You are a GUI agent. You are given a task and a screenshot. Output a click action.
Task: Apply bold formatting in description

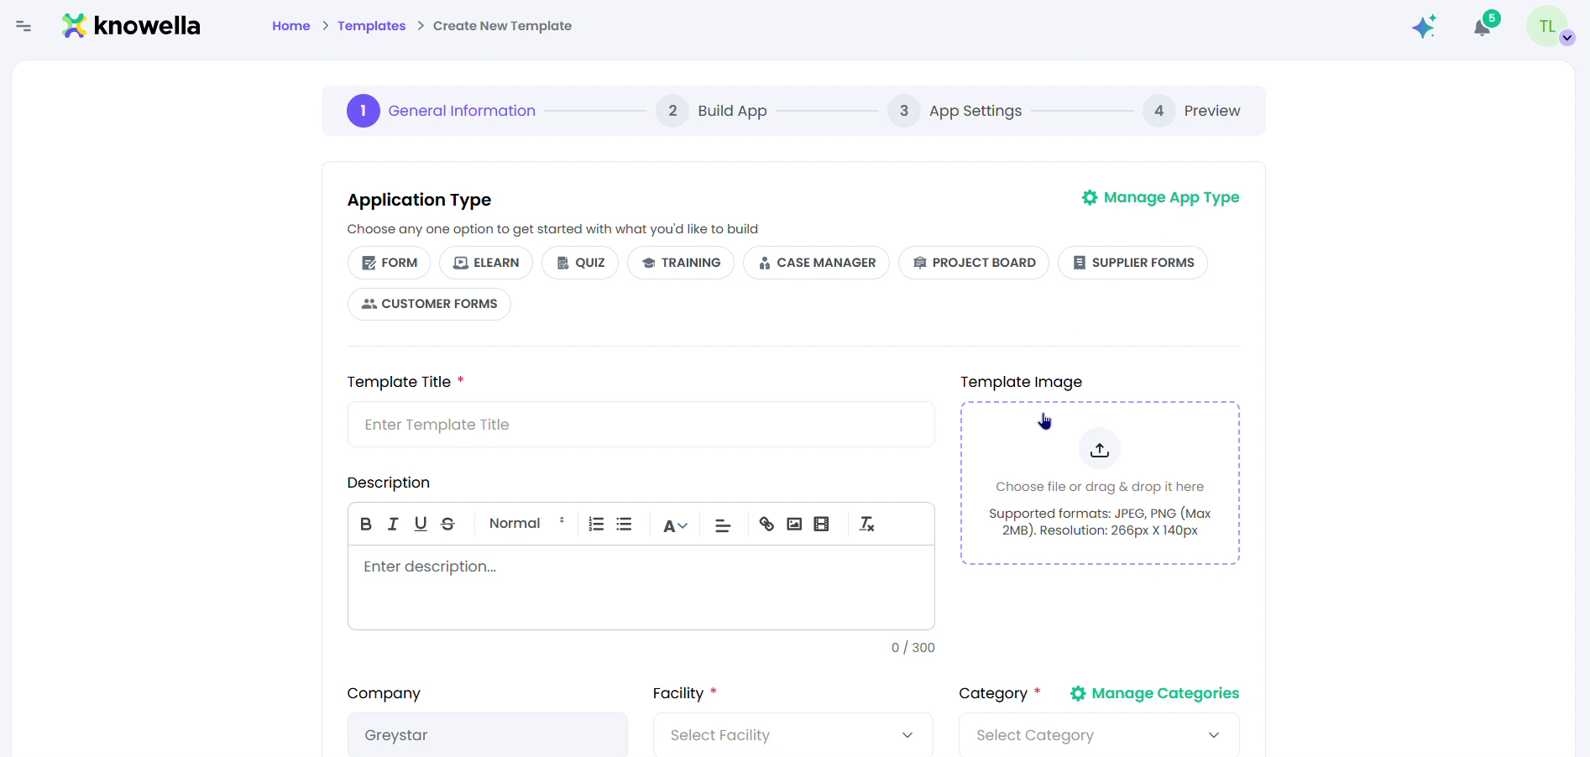[x=365, y=524]
